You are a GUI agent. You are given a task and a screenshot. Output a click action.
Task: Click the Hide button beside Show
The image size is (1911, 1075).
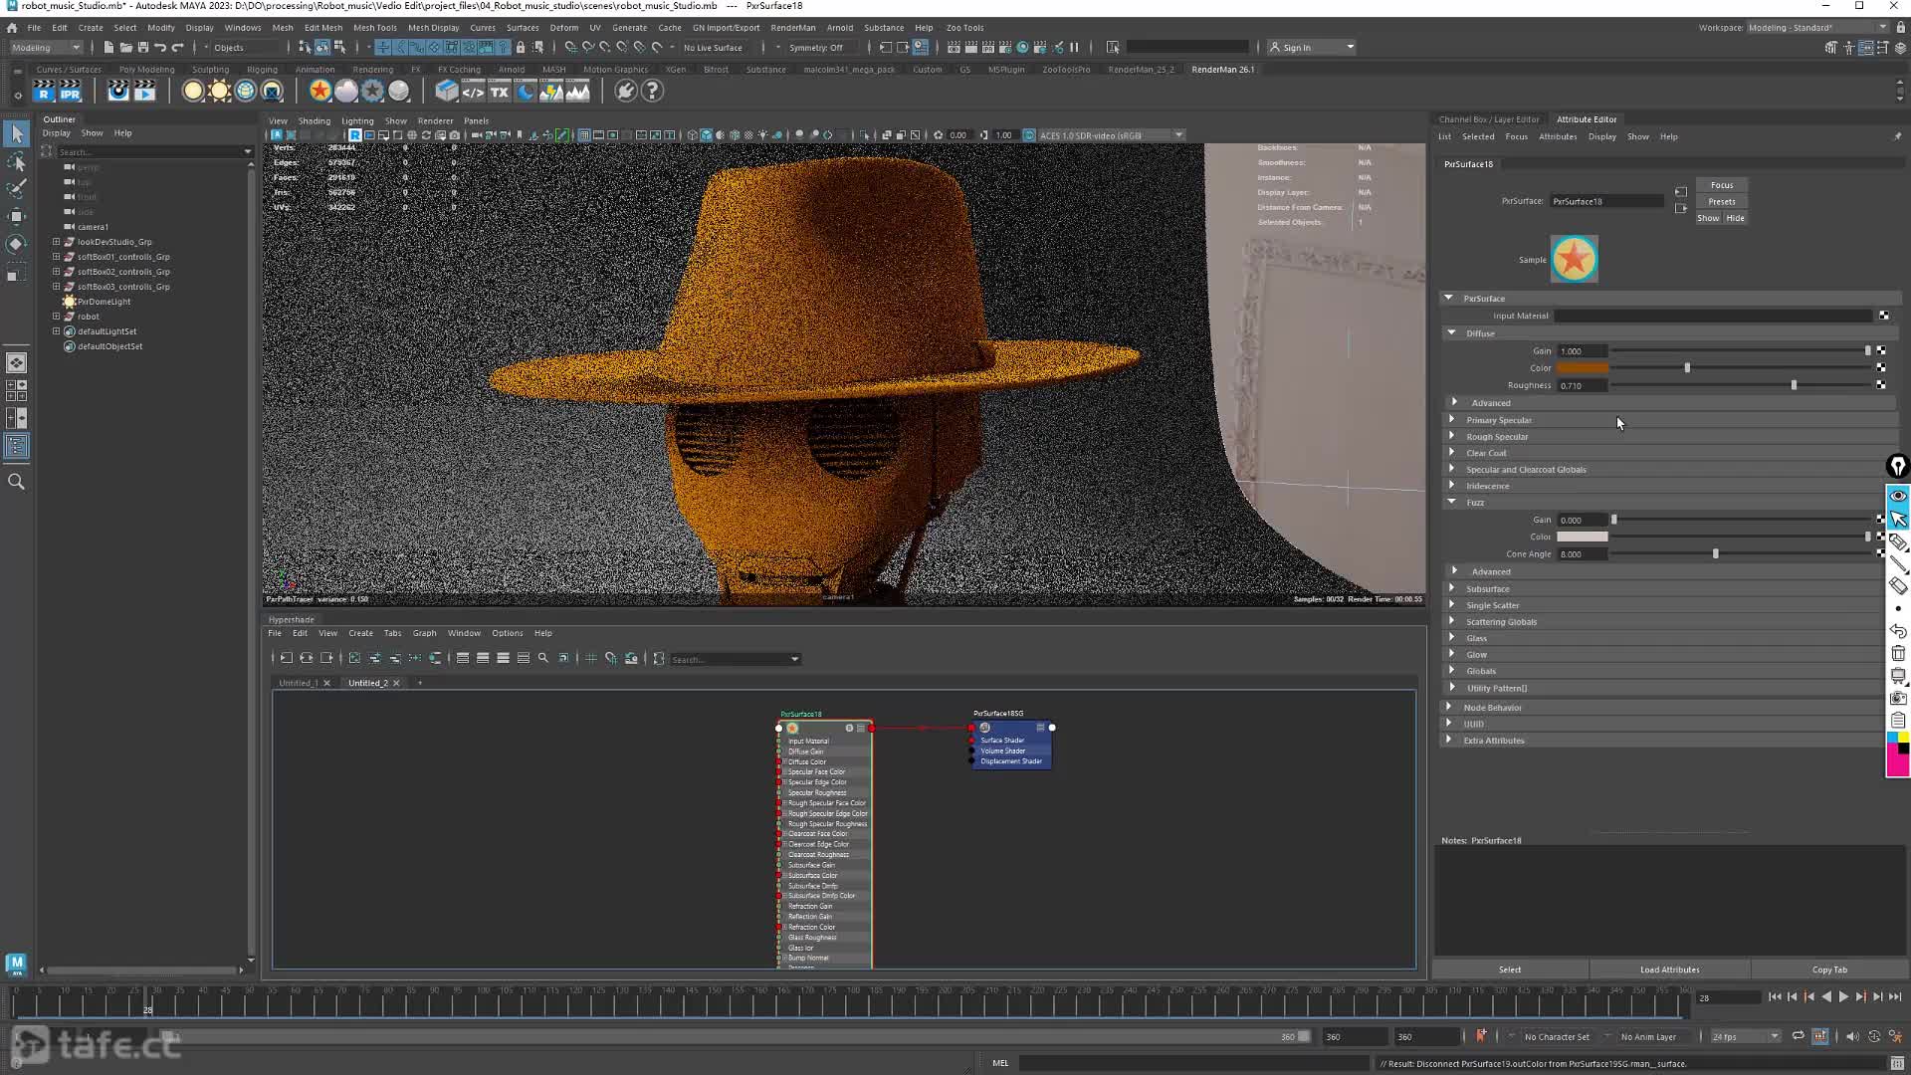1735,218
